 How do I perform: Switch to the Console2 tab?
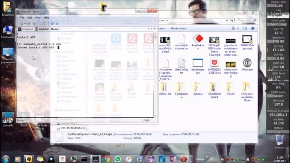pyautogui.click(x=25, y=29)
